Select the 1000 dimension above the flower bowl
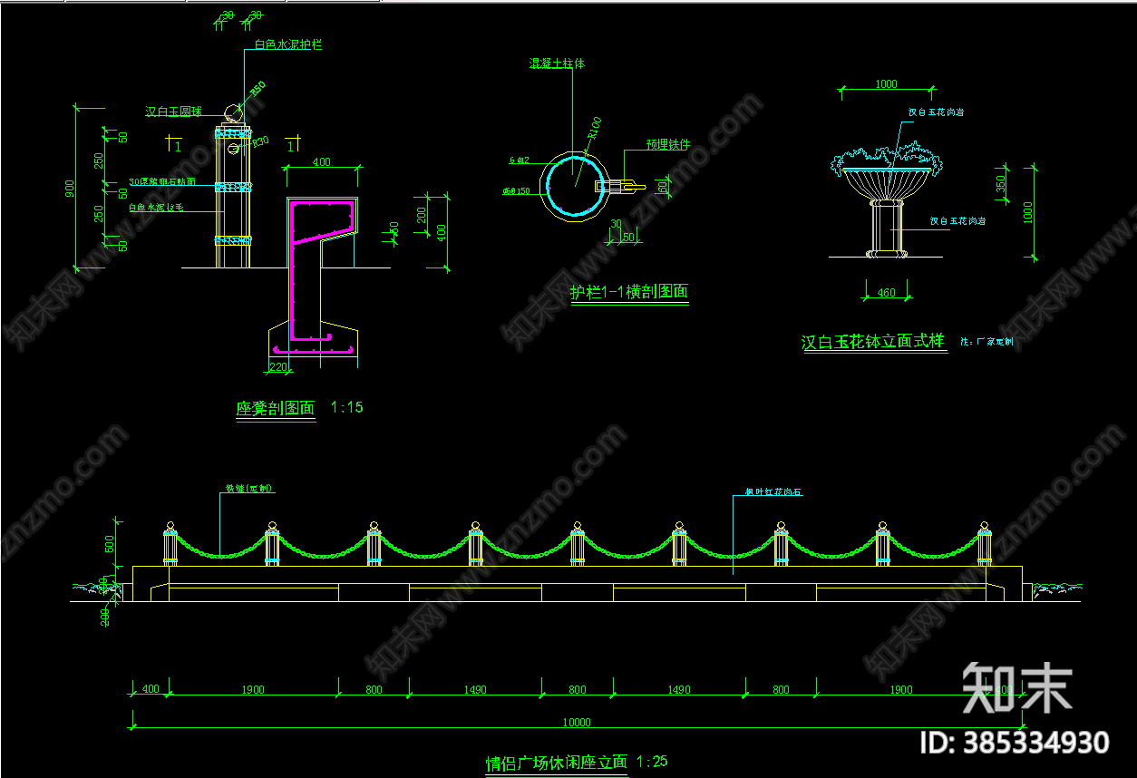This screenshot has height=778, width=1137. point(886,84)
